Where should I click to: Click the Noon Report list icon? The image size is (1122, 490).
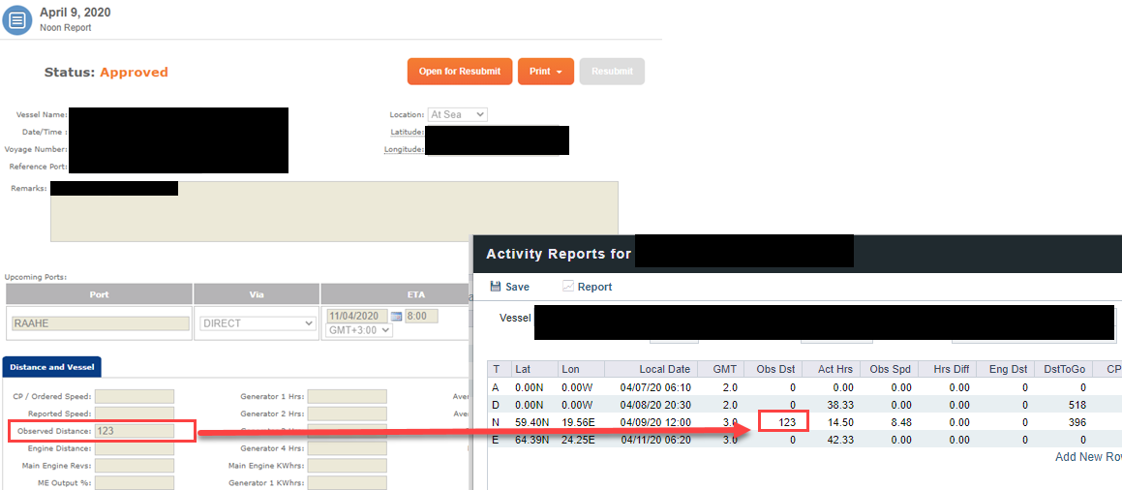[x=17, y=19]
